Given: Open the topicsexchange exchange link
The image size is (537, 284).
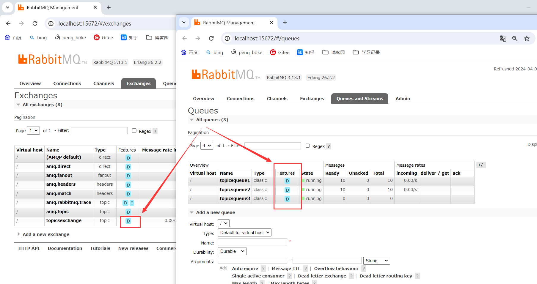Looking at the screenshot, I should coord(64,220).
